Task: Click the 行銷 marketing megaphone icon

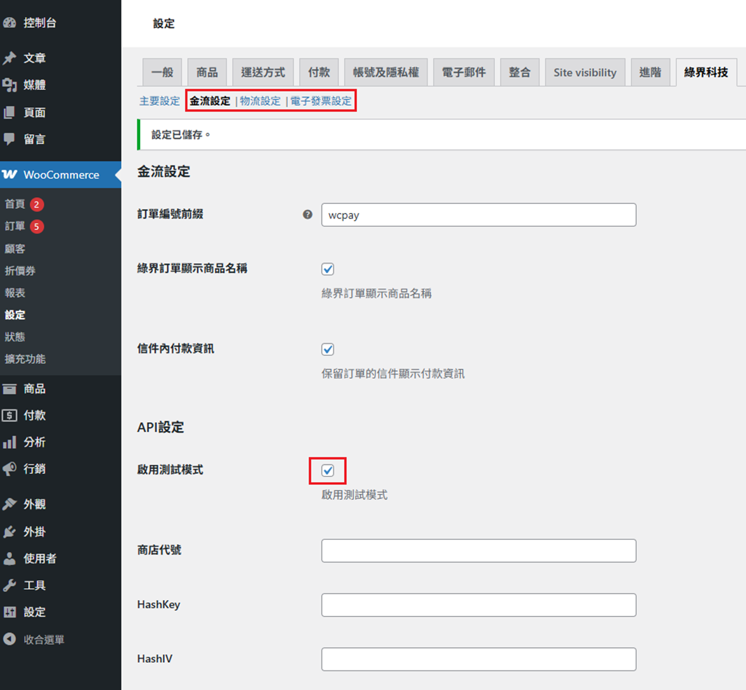Action: pyautogui.click(x=10, y=469)
